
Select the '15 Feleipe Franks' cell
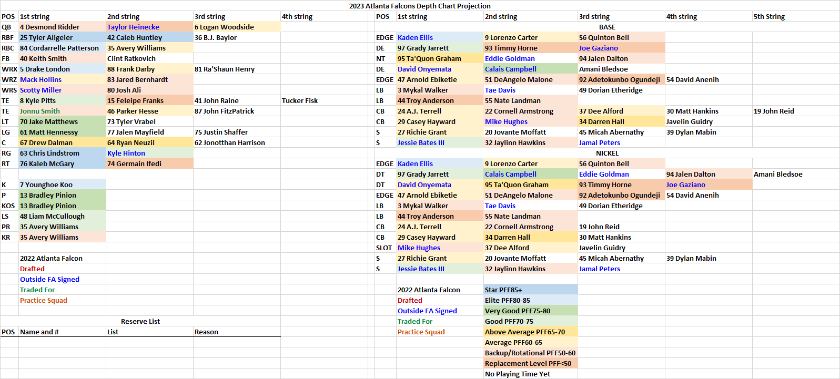point(149,100)
